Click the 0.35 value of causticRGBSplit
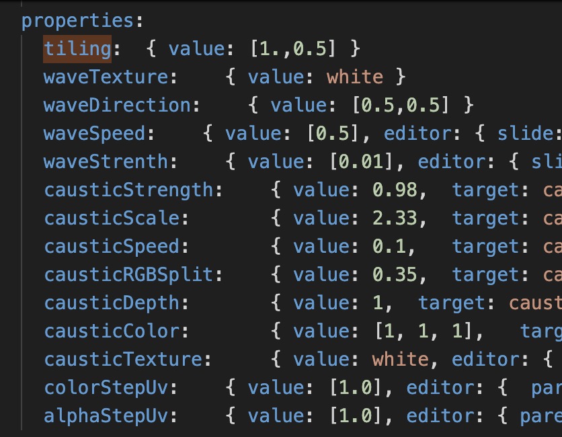 coord(397,275)
